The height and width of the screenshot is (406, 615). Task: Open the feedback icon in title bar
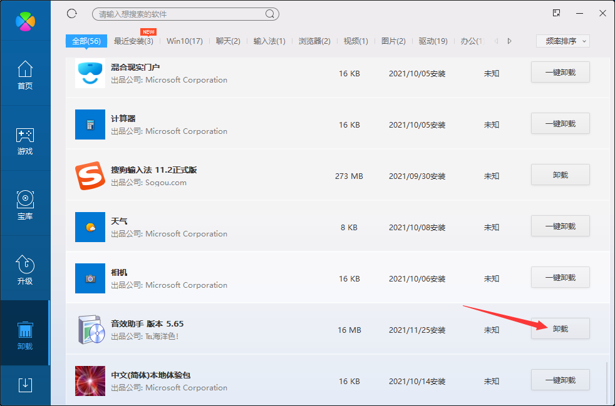pyautogui.click(x=556, y=13)
